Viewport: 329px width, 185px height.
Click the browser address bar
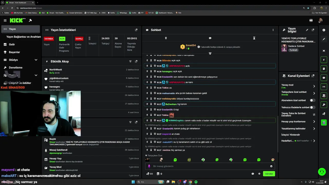pos(159,8)
